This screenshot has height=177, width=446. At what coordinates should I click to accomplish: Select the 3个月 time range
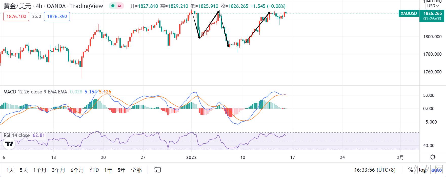pos(58,170)
